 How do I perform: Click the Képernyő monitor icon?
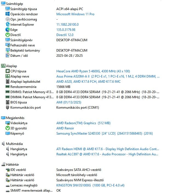point(7,133)
